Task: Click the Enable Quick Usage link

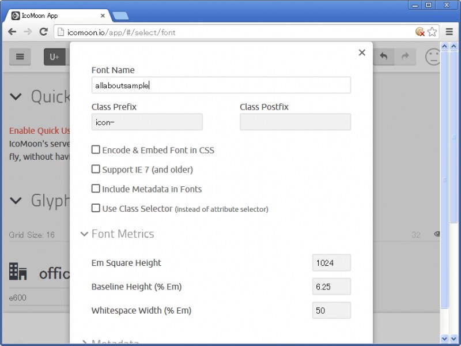Action: pyautogui.click(x=39, y=131)
